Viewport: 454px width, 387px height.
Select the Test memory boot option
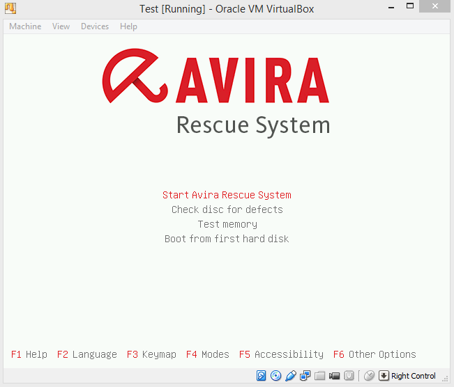(227, 224)
